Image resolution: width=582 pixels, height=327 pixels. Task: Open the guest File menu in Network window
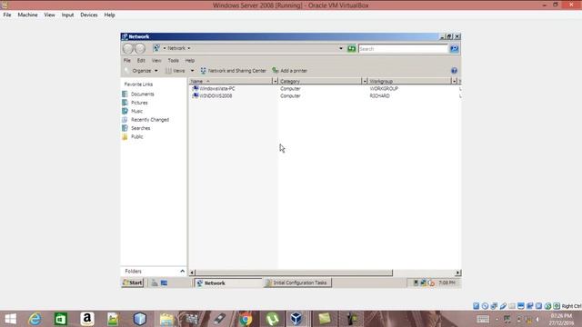(127, 61)
